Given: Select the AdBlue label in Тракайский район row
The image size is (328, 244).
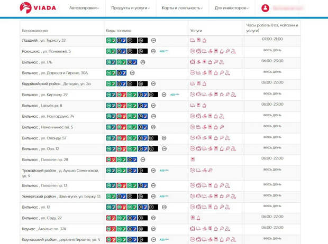Looking at the screenshot, I should tap(164, 171).
